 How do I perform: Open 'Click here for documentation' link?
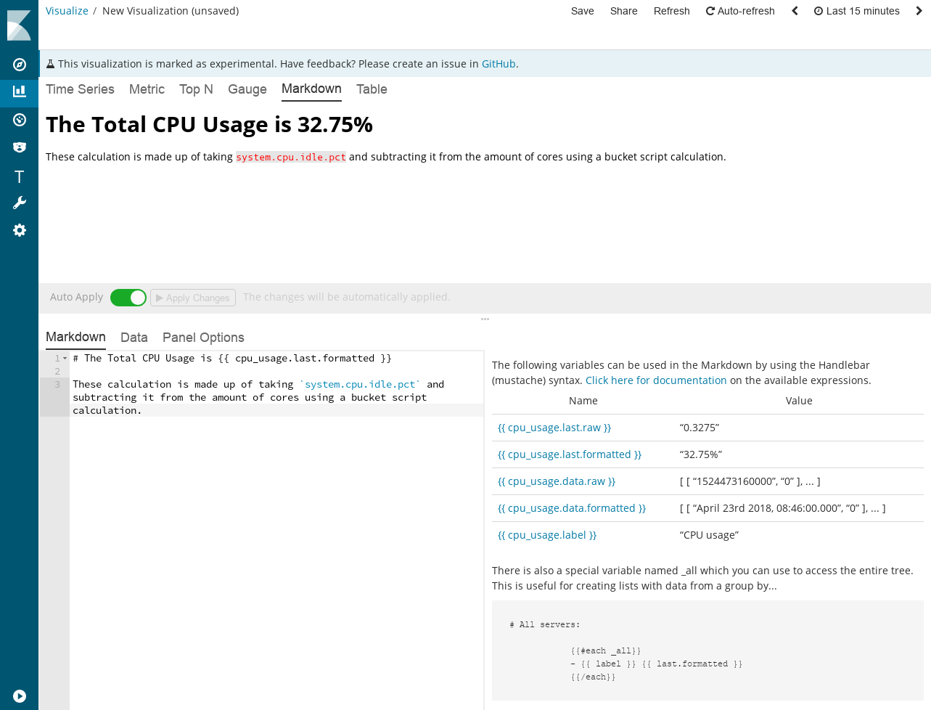(655, 380)
